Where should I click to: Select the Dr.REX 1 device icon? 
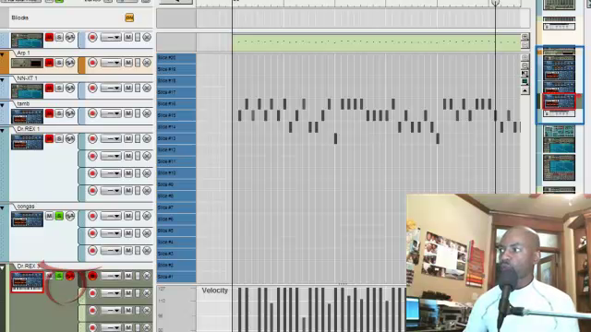click(x=27, y=142)
